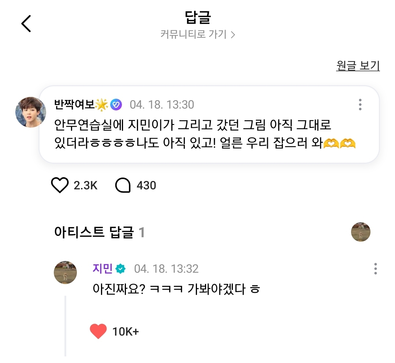Open the three-dot menu on 반짝여보's post
This screenshot has width=395, height=363.
(x=360, y=105)
